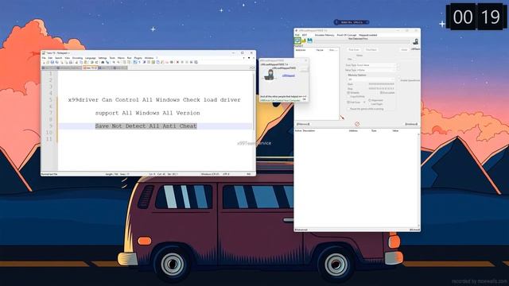
Task: Click 'x99driver Can Control All Windows' text line
Action: pos(154,100)
